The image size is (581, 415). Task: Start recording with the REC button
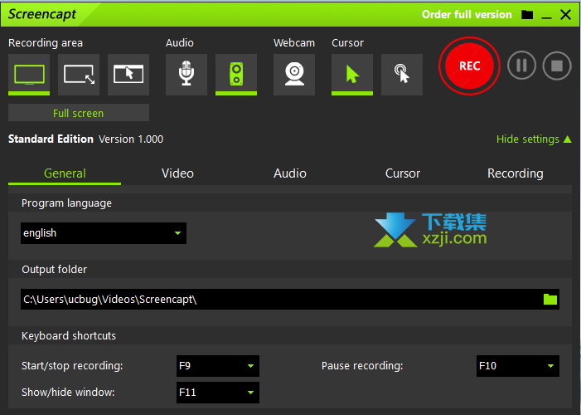click(469, 66)
